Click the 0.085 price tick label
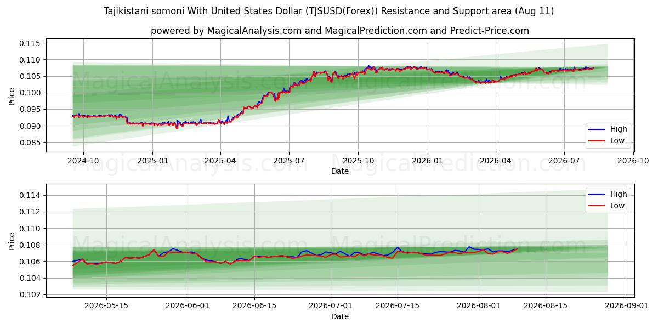 pos(31,143)
